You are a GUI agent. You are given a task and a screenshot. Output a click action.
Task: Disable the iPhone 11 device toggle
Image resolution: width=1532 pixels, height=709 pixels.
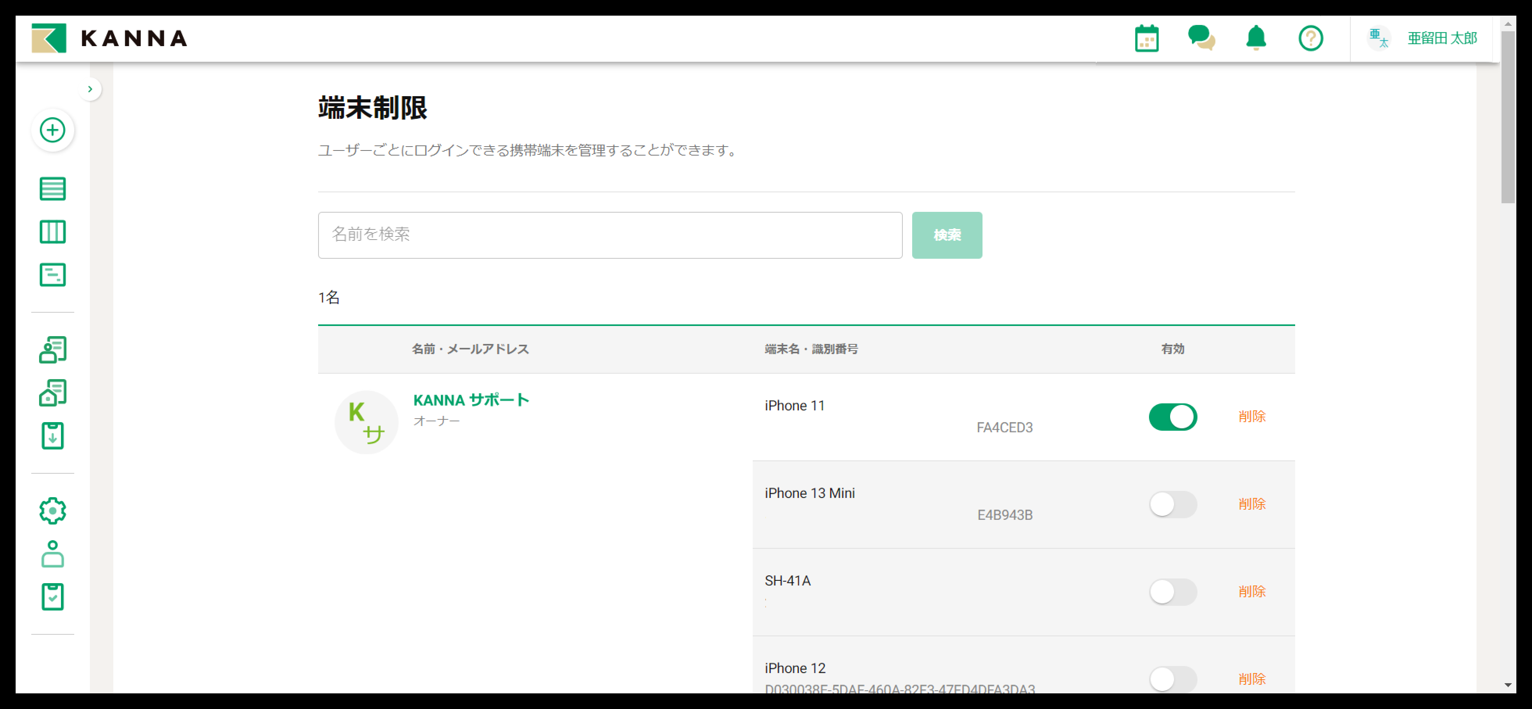point(1172,417)
